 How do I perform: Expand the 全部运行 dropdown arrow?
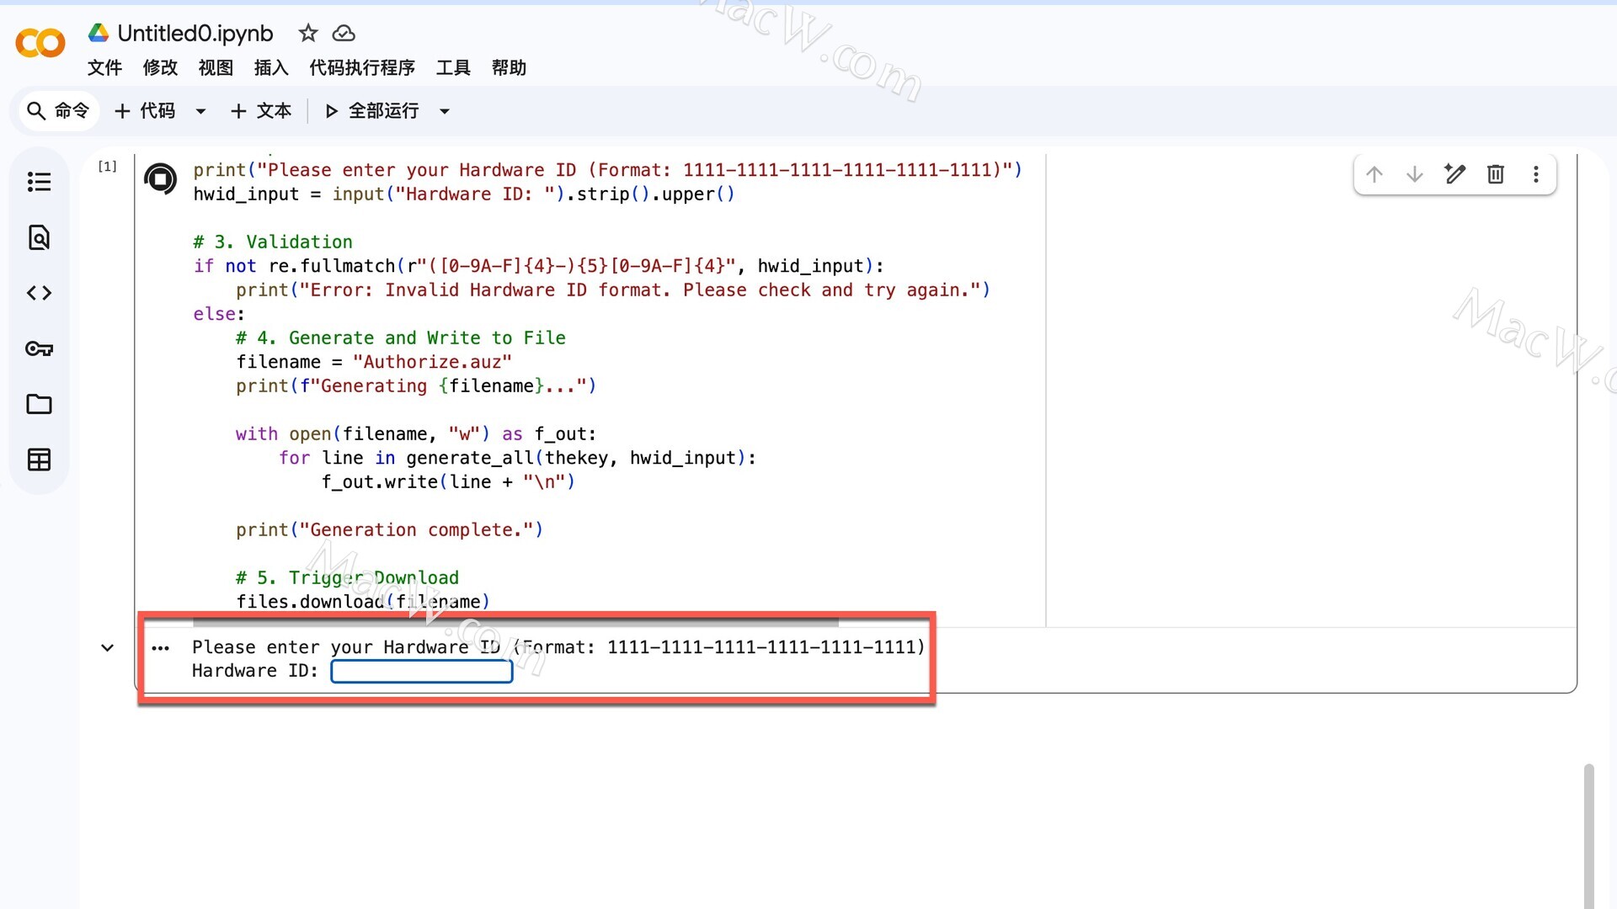coord(445,111)
